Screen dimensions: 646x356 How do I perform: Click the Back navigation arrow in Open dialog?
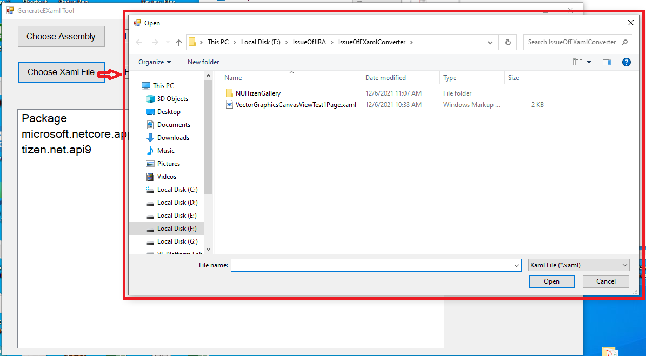click(139, 42)
